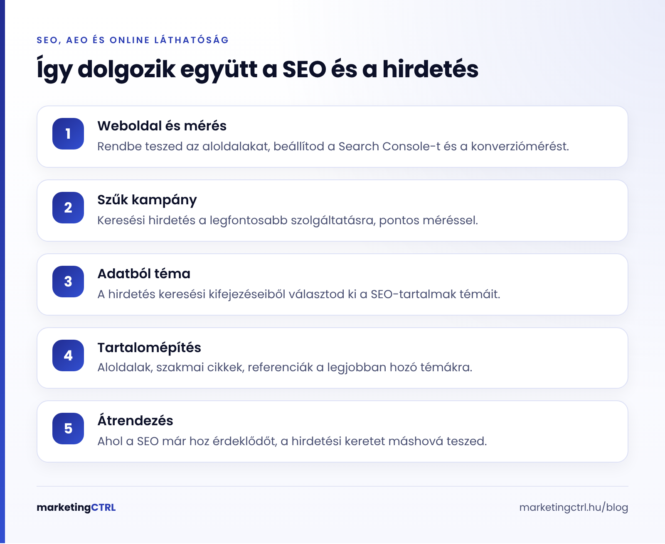
Task: Click the number 5 badge beside Átrendezés
Action: (68, 429)
